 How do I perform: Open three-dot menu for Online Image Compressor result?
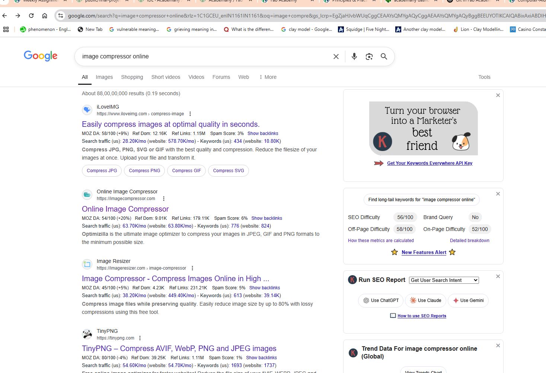(x=164, y=199)
